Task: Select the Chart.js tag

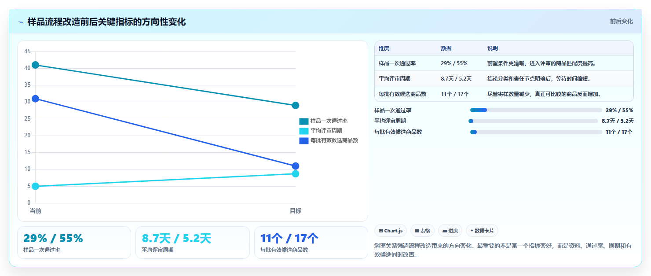Action: [391, 231]
